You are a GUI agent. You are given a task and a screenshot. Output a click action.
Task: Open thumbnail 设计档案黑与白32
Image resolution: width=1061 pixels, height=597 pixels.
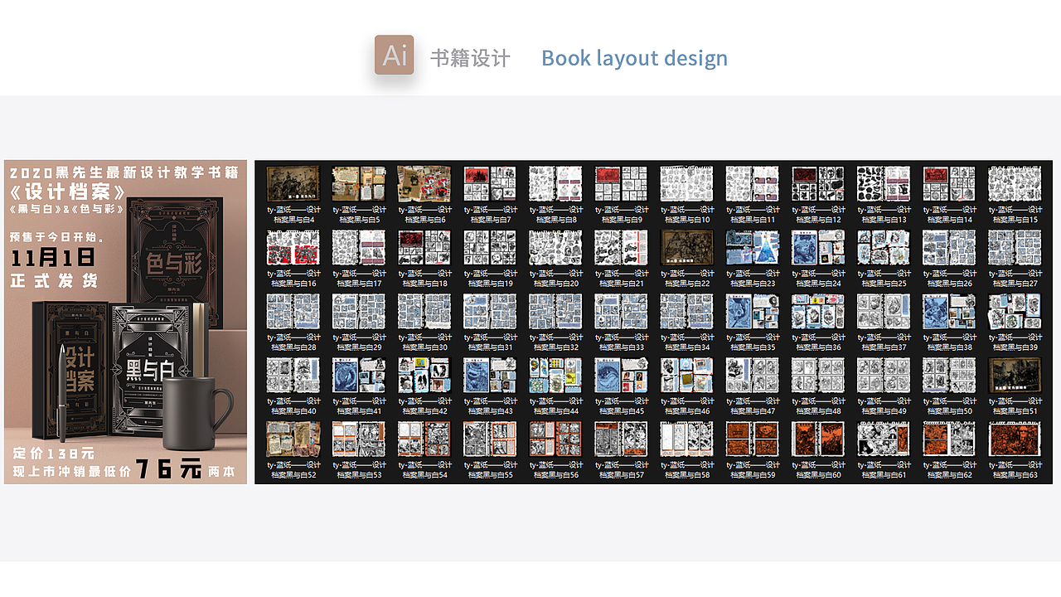pyautogui.click(x=555, y=311)
